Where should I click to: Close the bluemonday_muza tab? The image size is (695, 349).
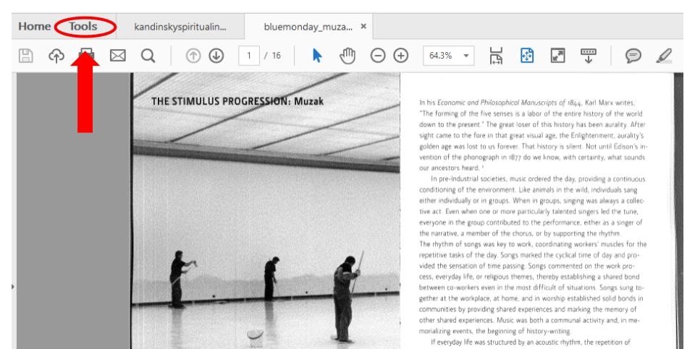[x=363, y=27]
